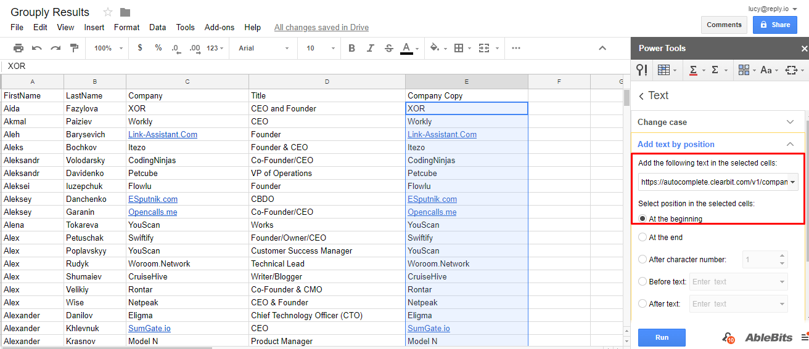Image resolution: width=809 pixels, height=349 pixels.
Task: Increase decimal places with the .00 icon
Action: [x=195, y=48]
